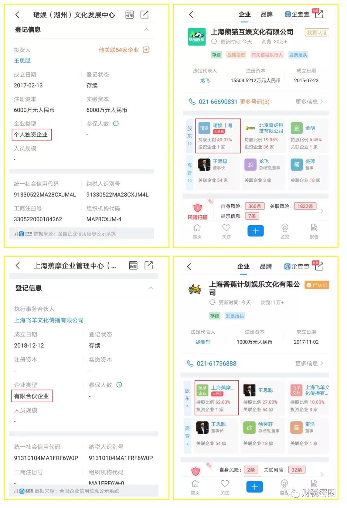Go back from 上海熊猫互娱 page
347x508 pixels.
(191, 14)
